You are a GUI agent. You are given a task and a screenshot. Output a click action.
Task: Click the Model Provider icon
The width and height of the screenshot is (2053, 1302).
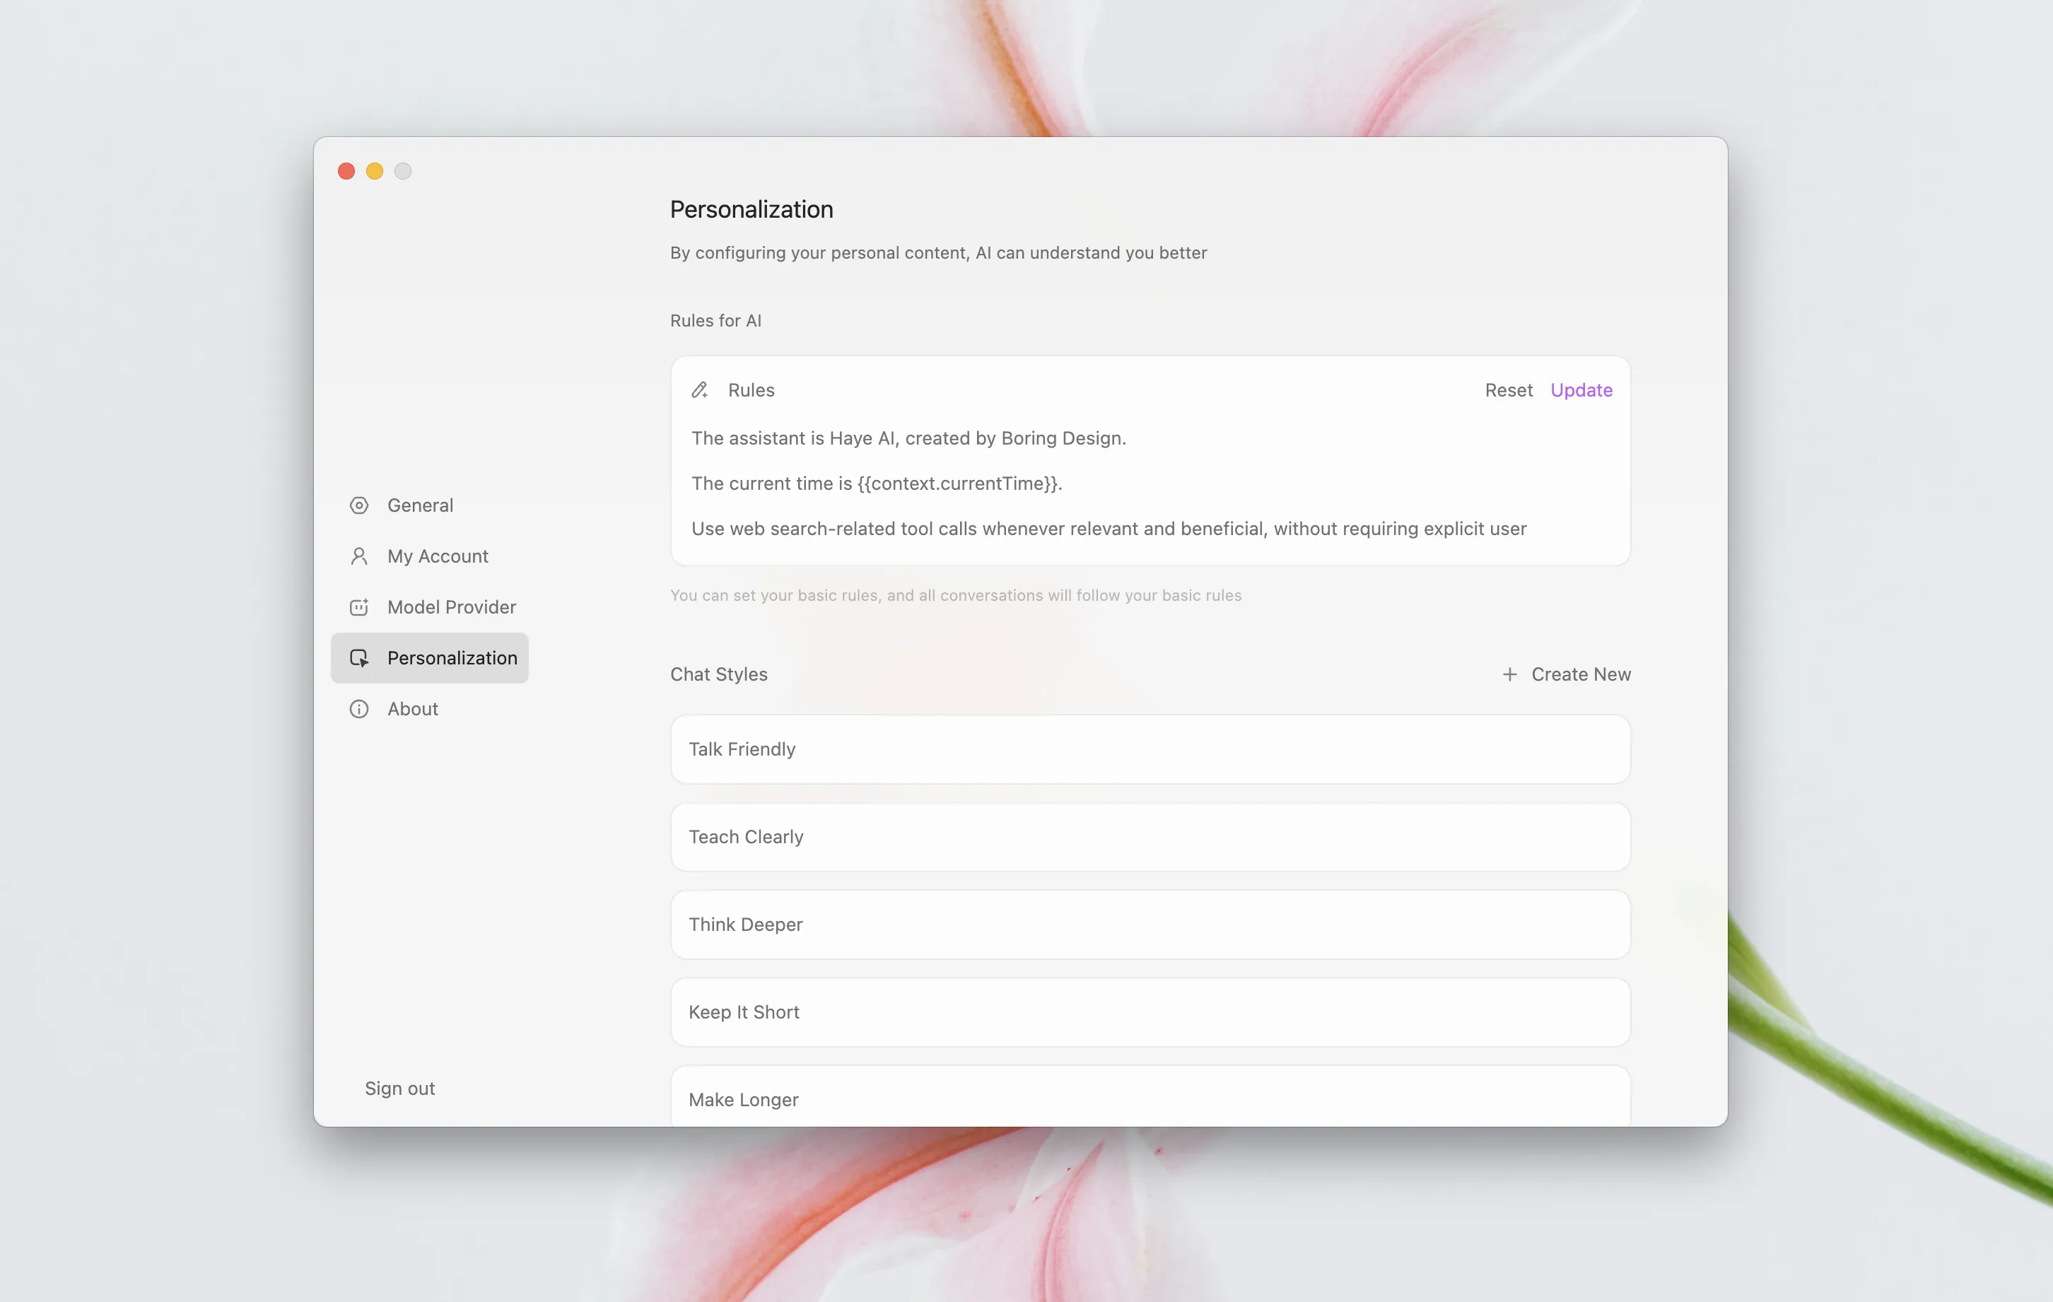click(x=359, y=607)
